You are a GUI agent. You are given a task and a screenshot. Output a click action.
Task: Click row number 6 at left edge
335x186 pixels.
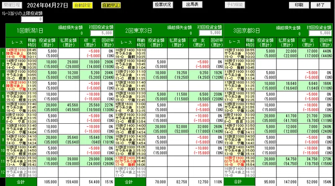click(3, 107)
